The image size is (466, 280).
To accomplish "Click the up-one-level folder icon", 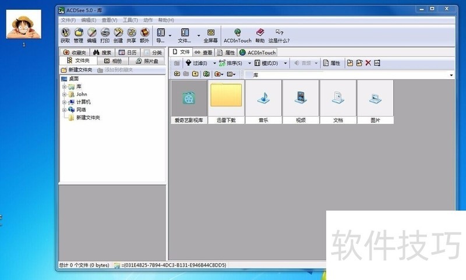I will tap(195, 73).
